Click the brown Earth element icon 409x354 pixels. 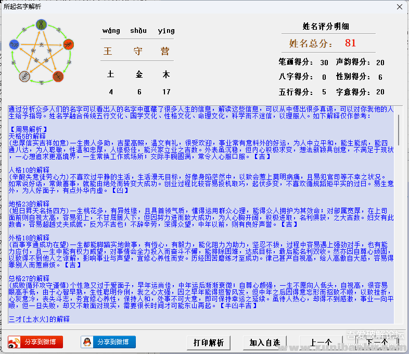pyautogui.click(x=58, y=77)
